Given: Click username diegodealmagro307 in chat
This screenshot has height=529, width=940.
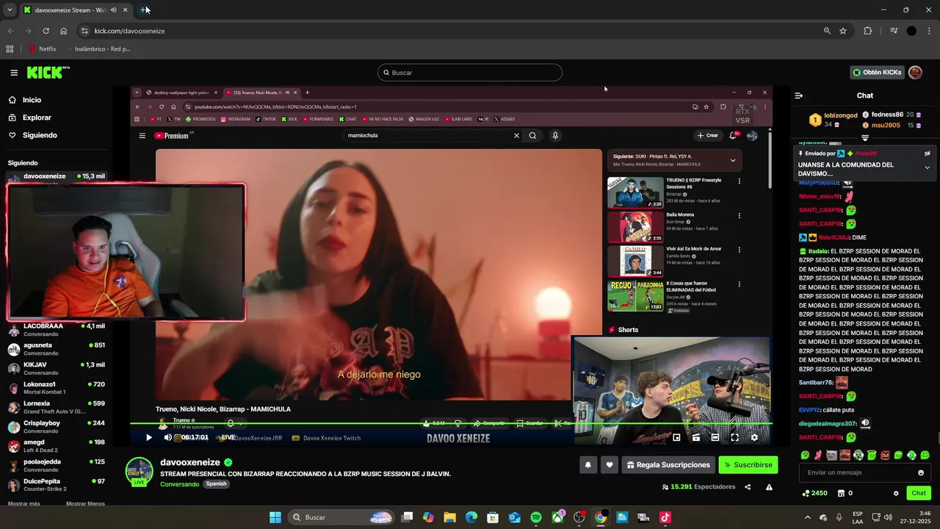Looking at the screenshot, I should 828,424.
